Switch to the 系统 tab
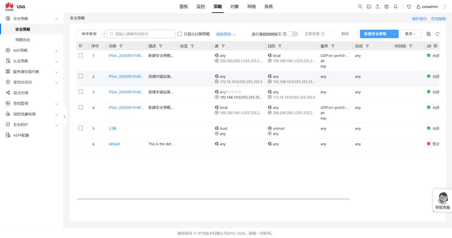Screen dimensions: 452x238 269,6
